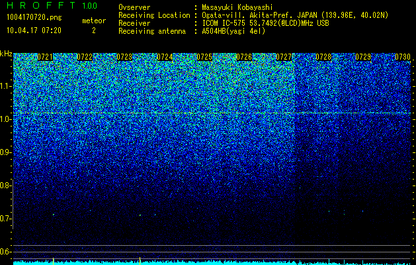This screenshot has width=416, height=265.
Task: Click the HROFFT title text
Action: [x=42, y=5]
